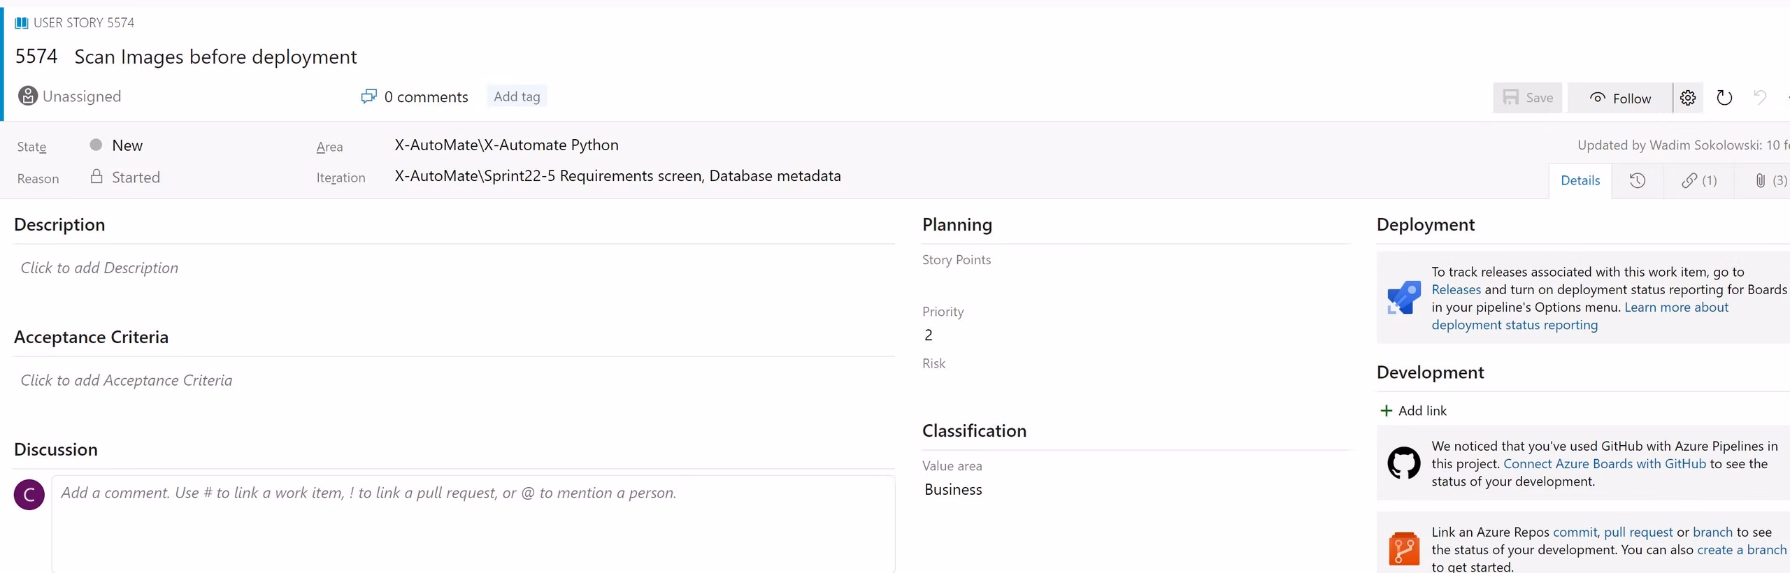The height and width of the screenshot is (573, 1790).
Task: Click the gray New state dot
Action: click(96, 145)
